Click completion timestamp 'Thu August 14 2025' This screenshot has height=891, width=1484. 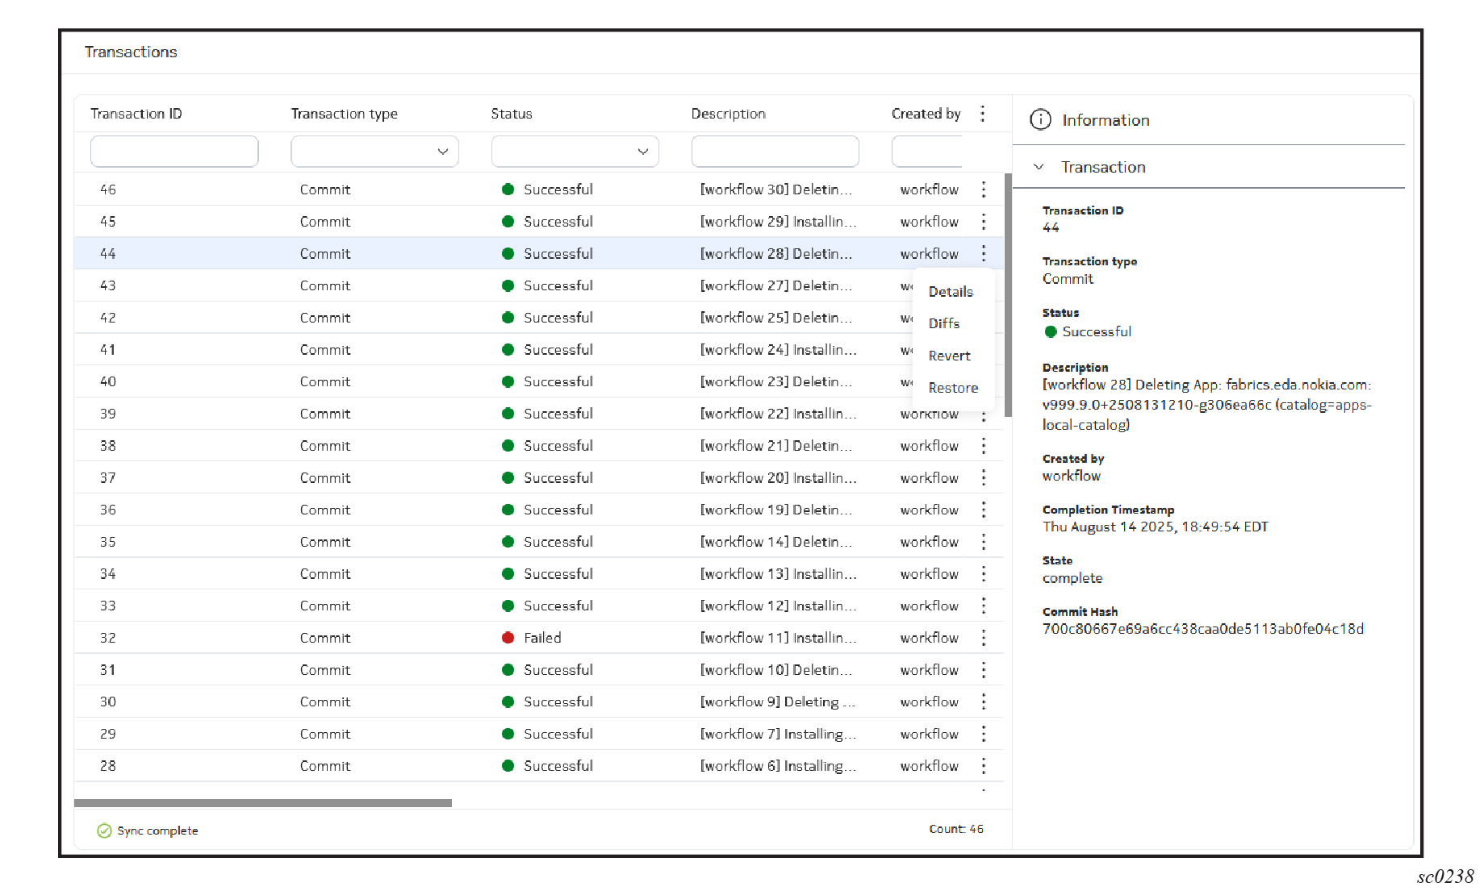point(1156,527)
